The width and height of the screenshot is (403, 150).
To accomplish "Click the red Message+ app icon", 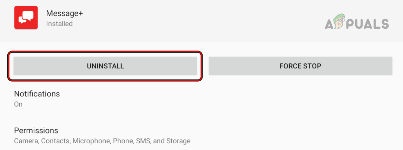I will click(x=26, y=18).
